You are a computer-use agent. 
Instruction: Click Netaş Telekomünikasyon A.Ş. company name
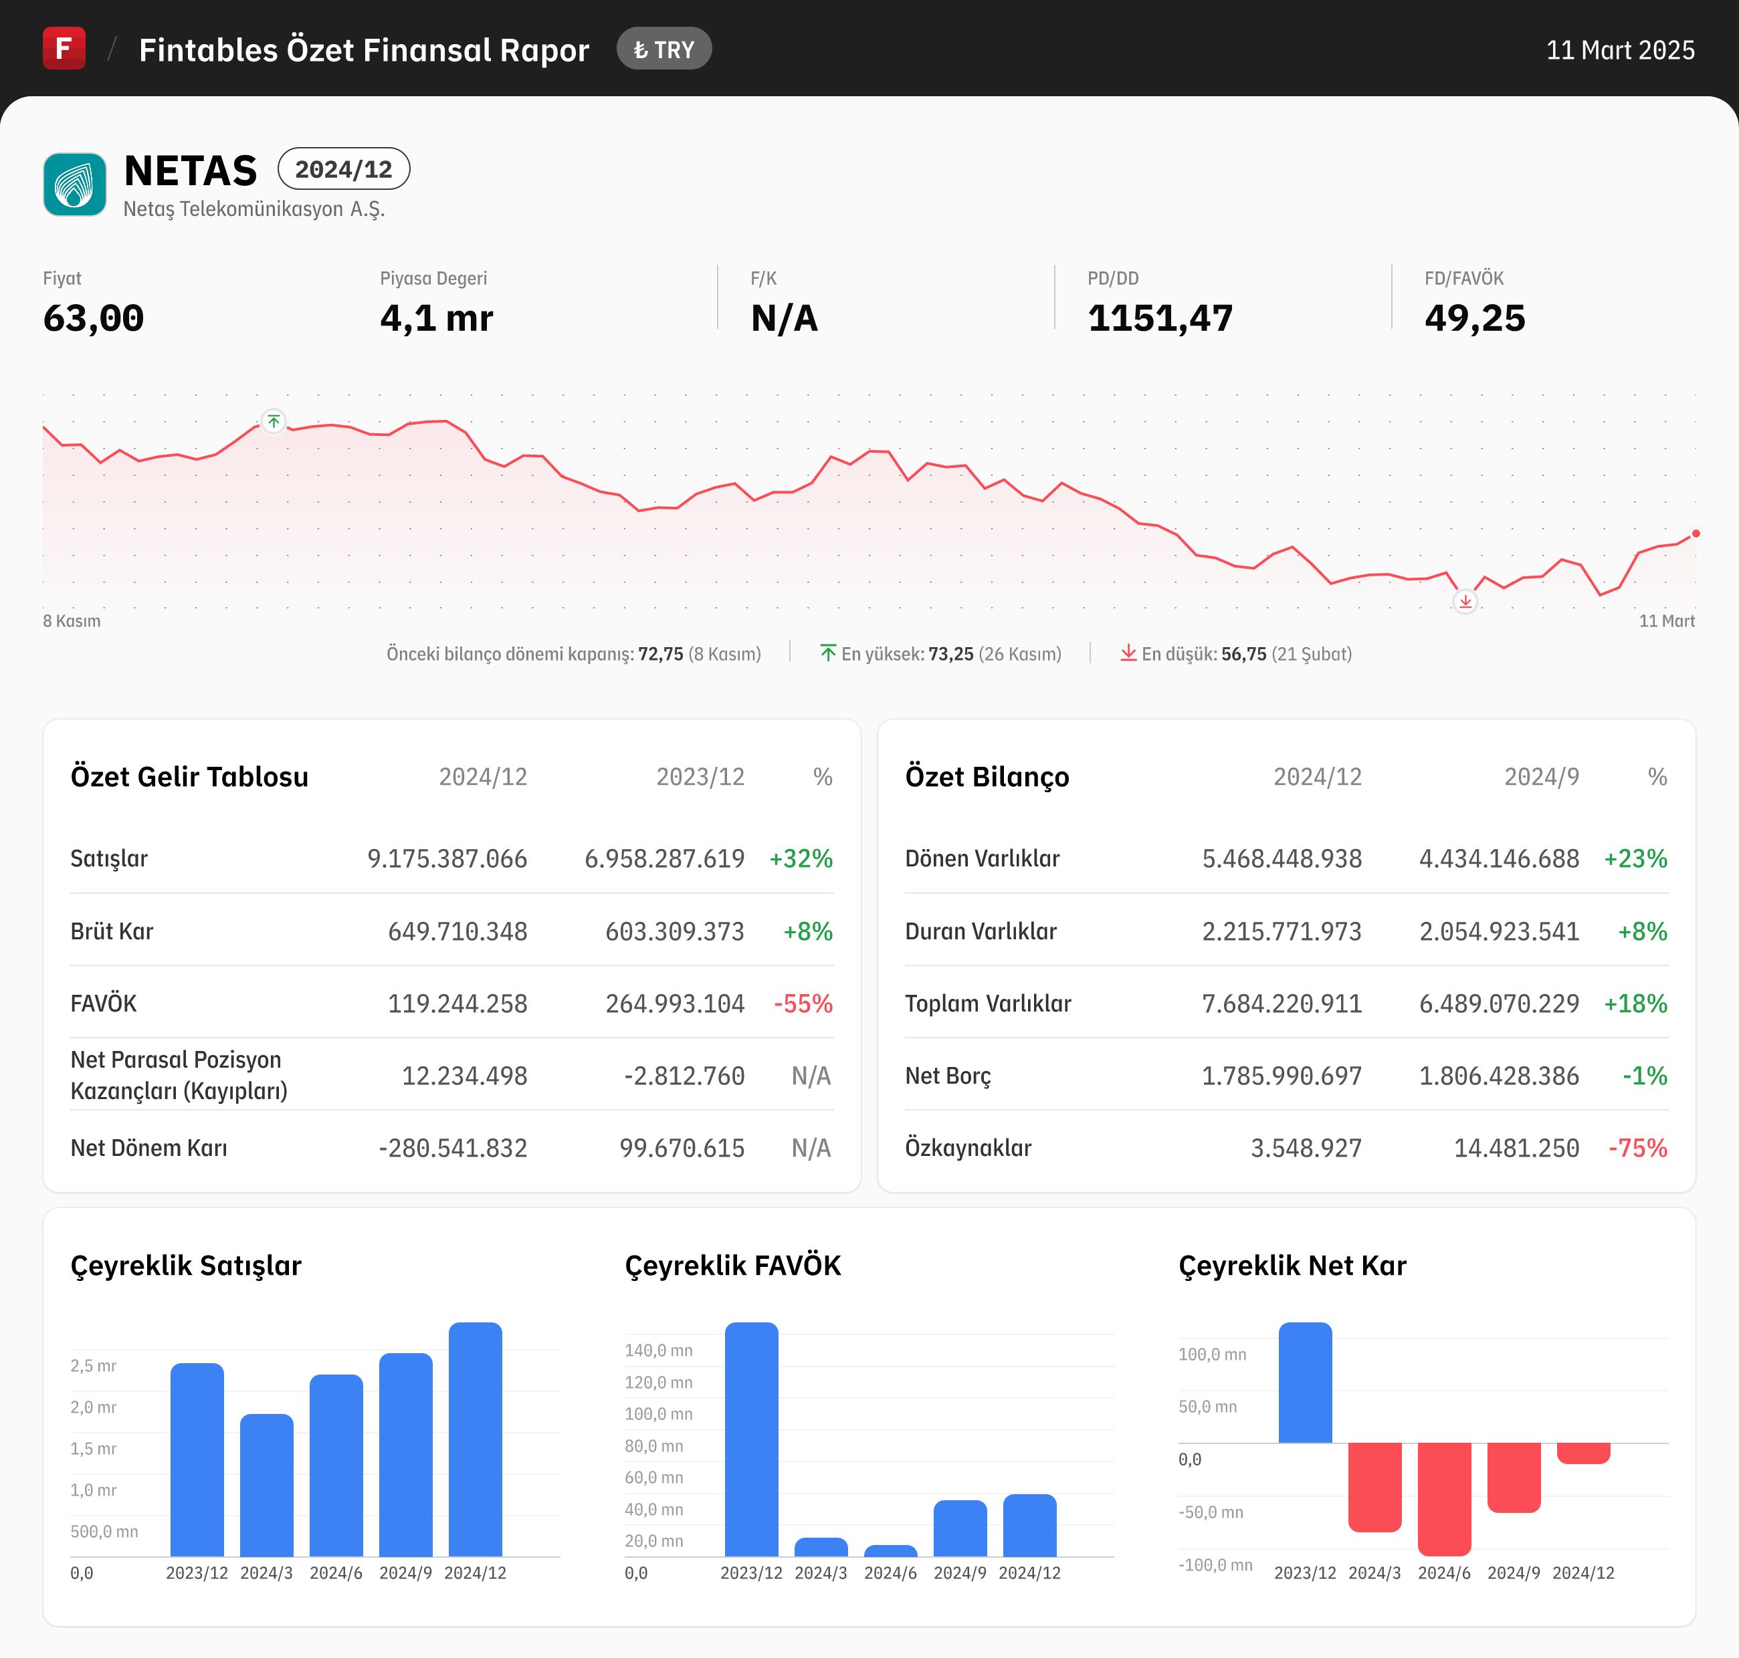click(x=255, y=209)
